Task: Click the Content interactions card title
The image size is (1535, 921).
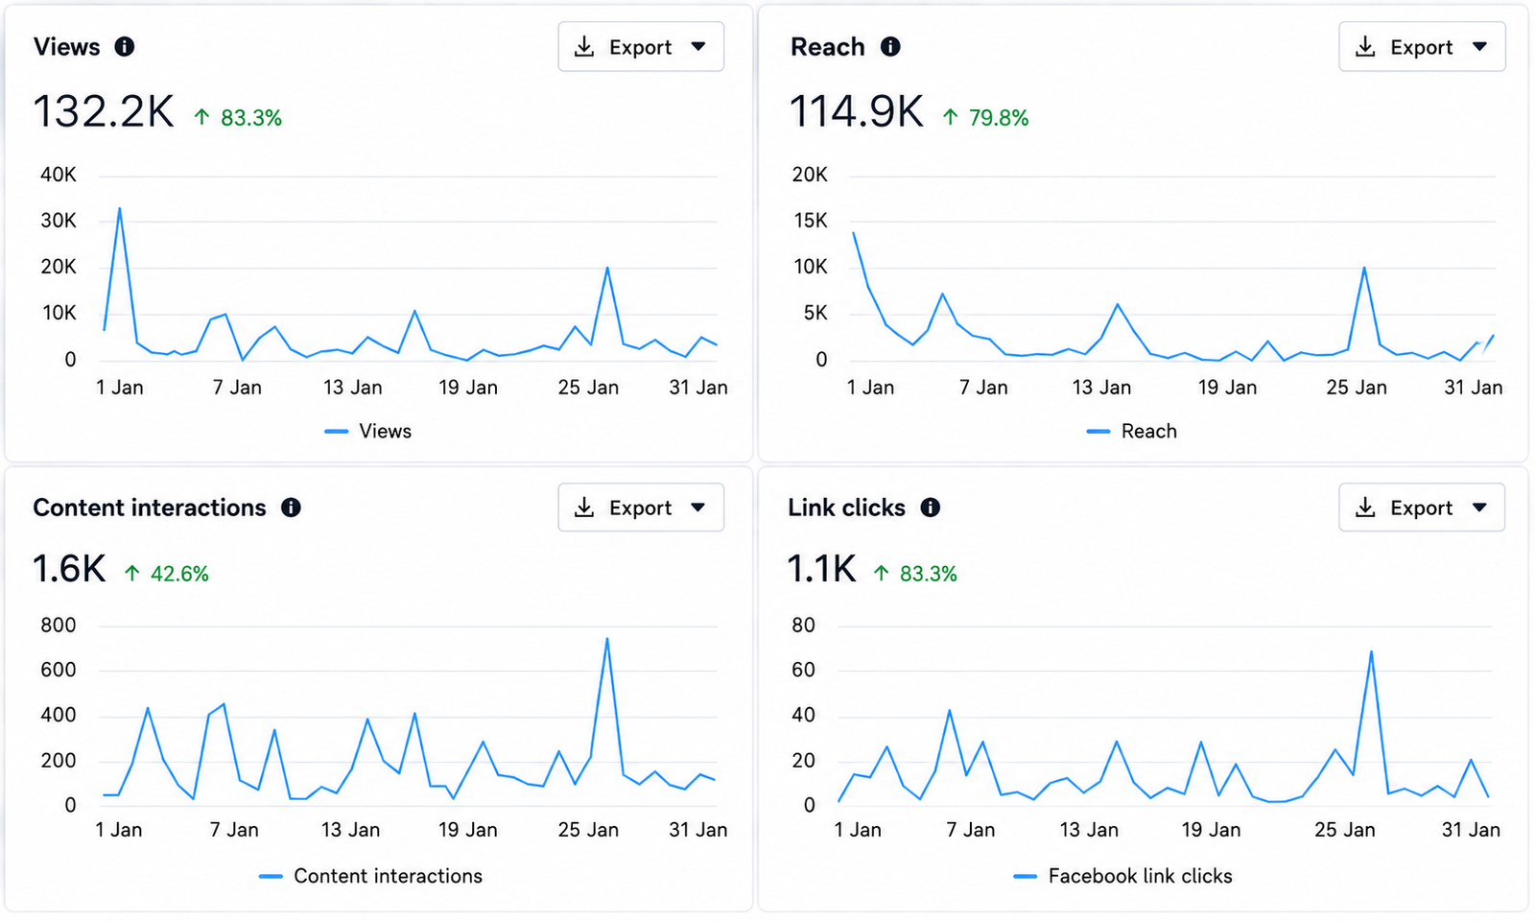Action: pos(150,508)
